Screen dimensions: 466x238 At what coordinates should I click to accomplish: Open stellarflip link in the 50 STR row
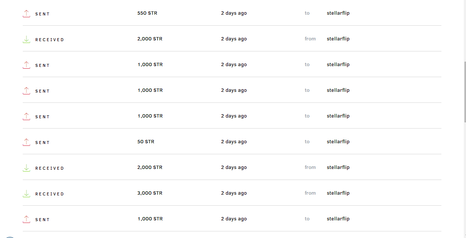click(338, 142)
